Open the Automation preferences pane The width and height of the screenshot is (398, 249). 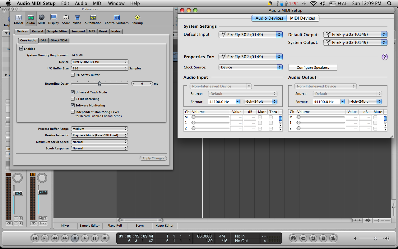(93, 19)
